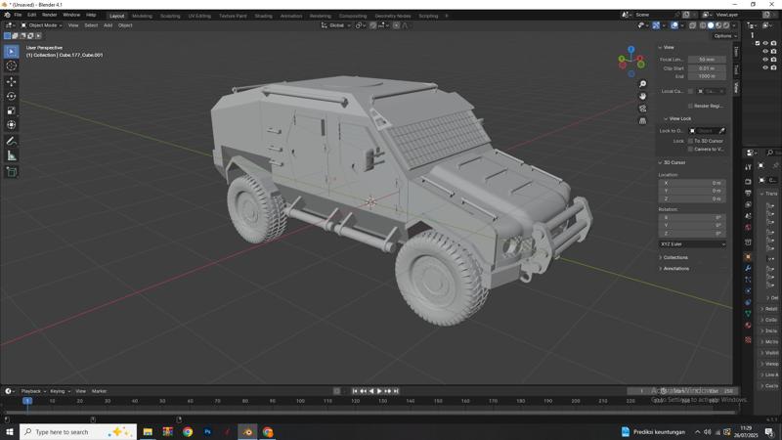Choose the Rotate tool
This screenshot has width=782, height=440.
pos(12,96)
